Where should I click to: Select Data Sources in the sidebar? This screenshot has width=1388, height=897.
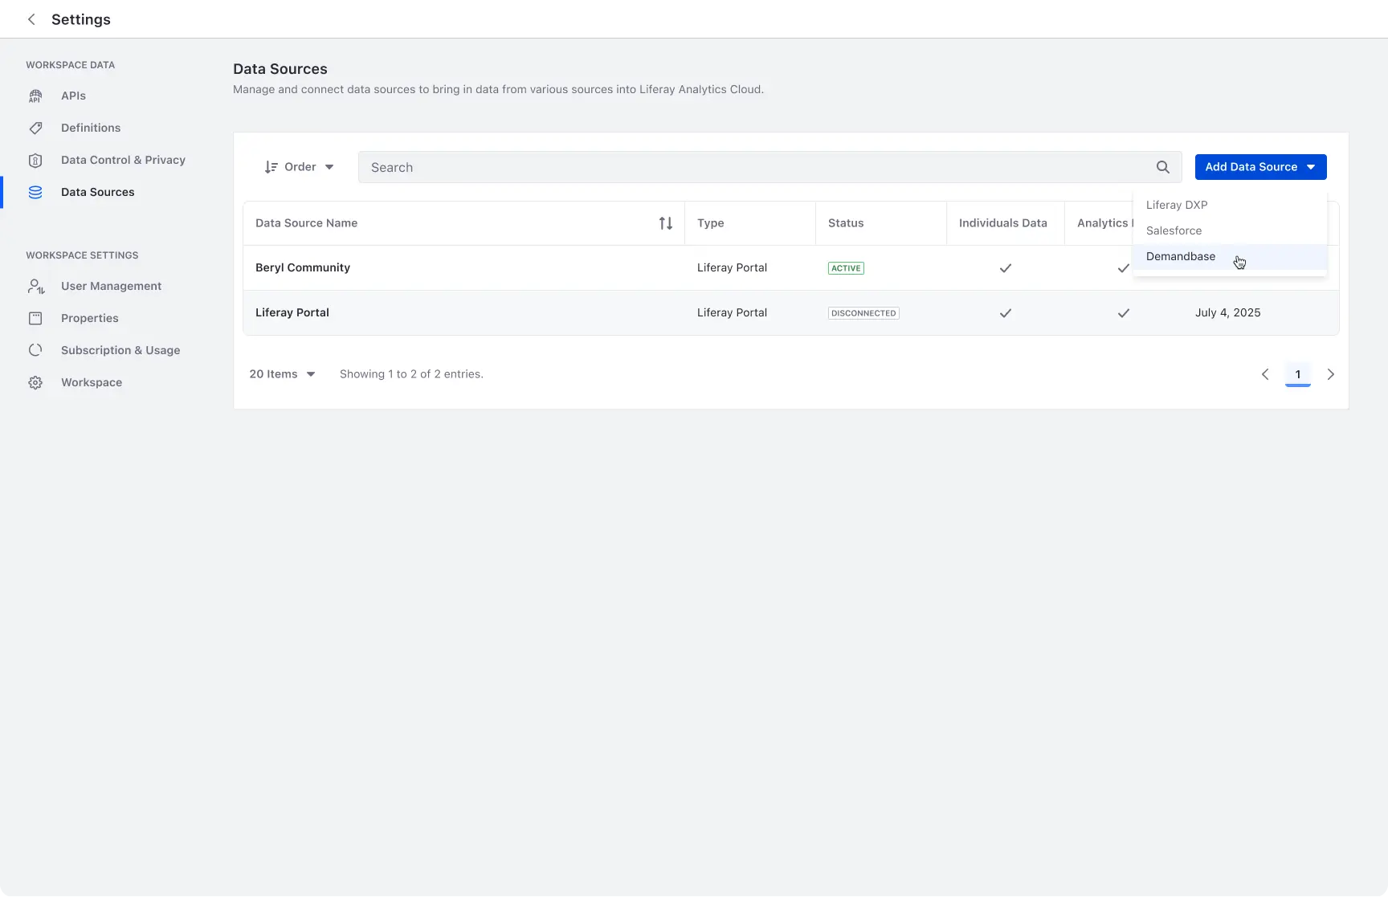98,192
